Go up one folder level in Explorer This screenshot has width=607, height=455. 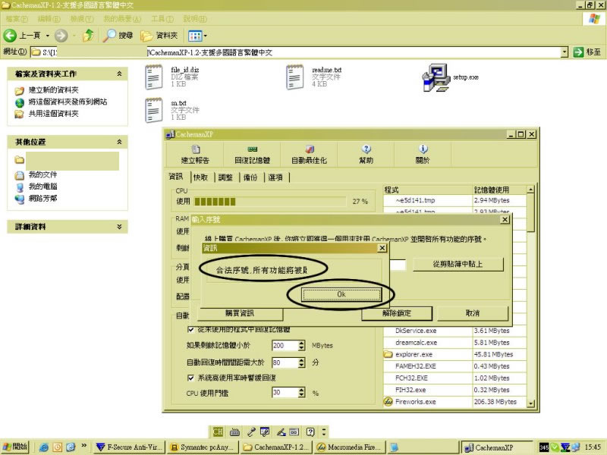[x=88, y=36]
